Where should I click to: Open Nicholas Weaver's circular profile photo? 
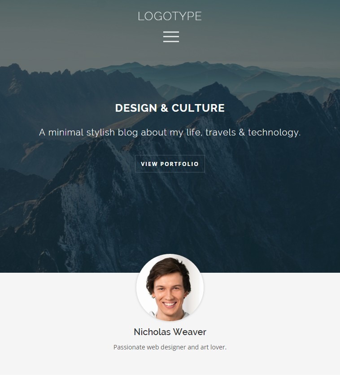[170, 288]
